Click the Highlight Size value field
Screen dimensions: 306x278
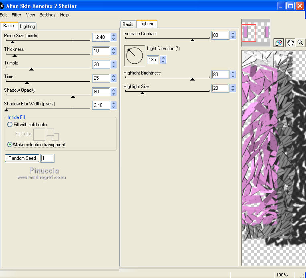(x=221, y=88)
